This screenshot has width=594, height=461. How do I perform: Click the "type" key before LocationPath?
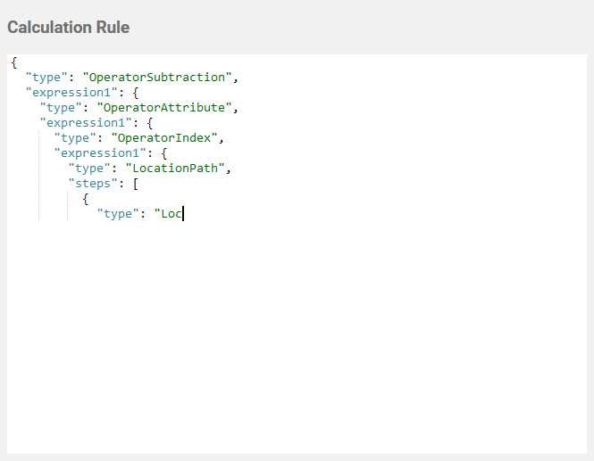tap(89, 168)
